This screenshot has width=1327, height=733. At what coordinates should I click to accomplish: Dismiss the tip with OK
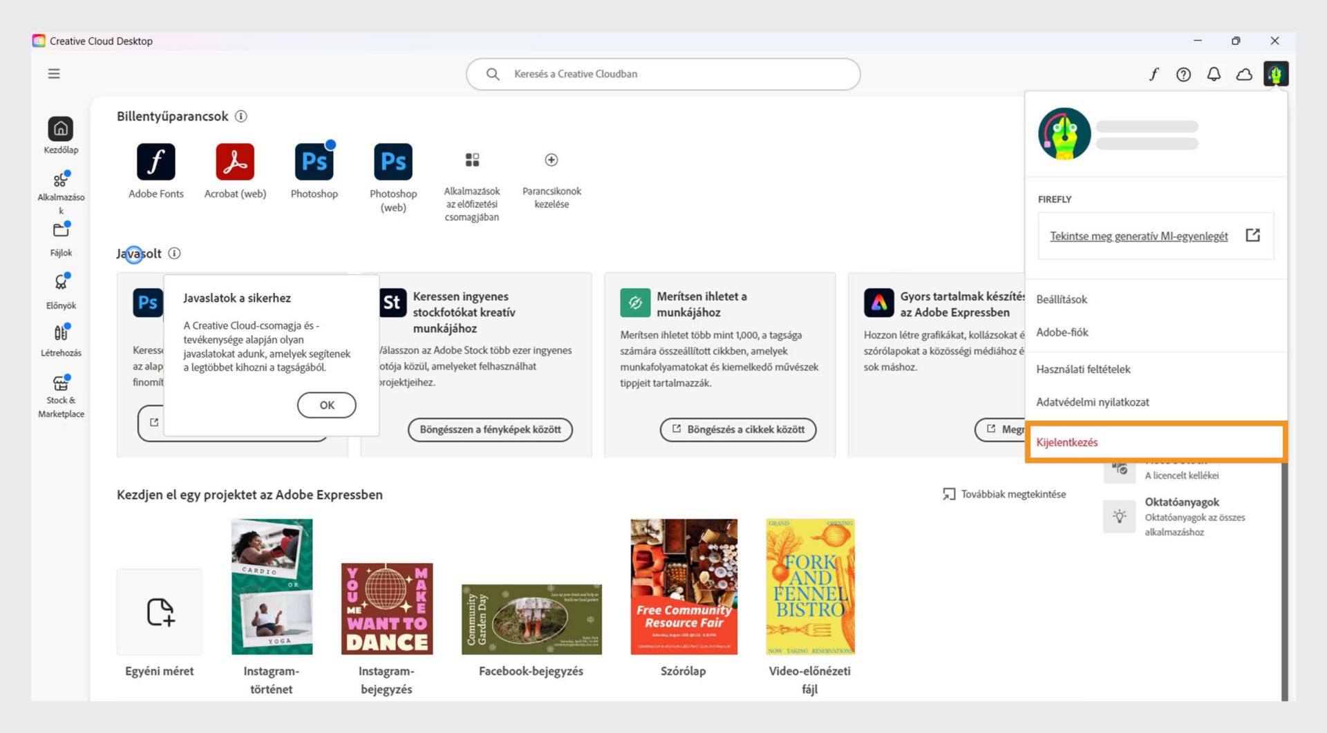pyautogui.click(x=326, y=406)
